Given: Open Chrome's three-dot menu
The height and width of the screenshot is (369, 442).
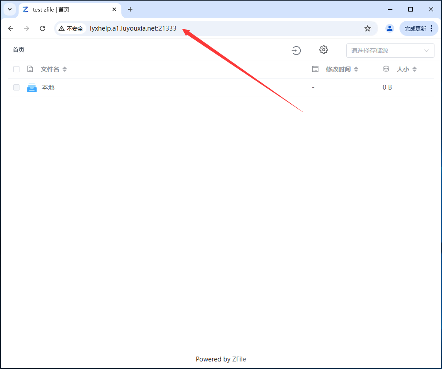Looking at the screenshot, I should click(431, 28).
